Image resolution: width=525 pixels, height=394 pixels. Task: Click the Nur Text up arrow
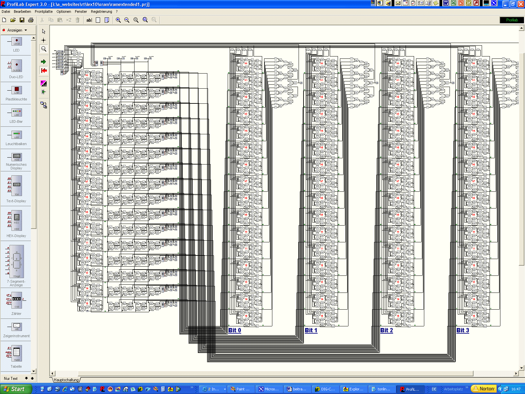tap(32, 378)
